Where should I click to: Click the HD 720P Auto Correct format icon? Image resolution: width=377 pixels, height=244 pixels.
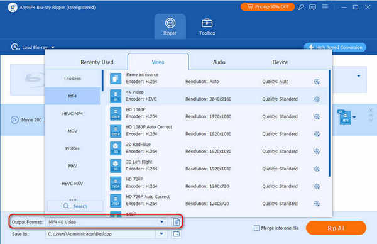tap(116, 201)
